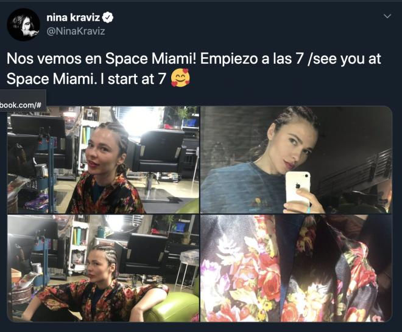Open the top-left salon photo

click(x=103, y=160)
